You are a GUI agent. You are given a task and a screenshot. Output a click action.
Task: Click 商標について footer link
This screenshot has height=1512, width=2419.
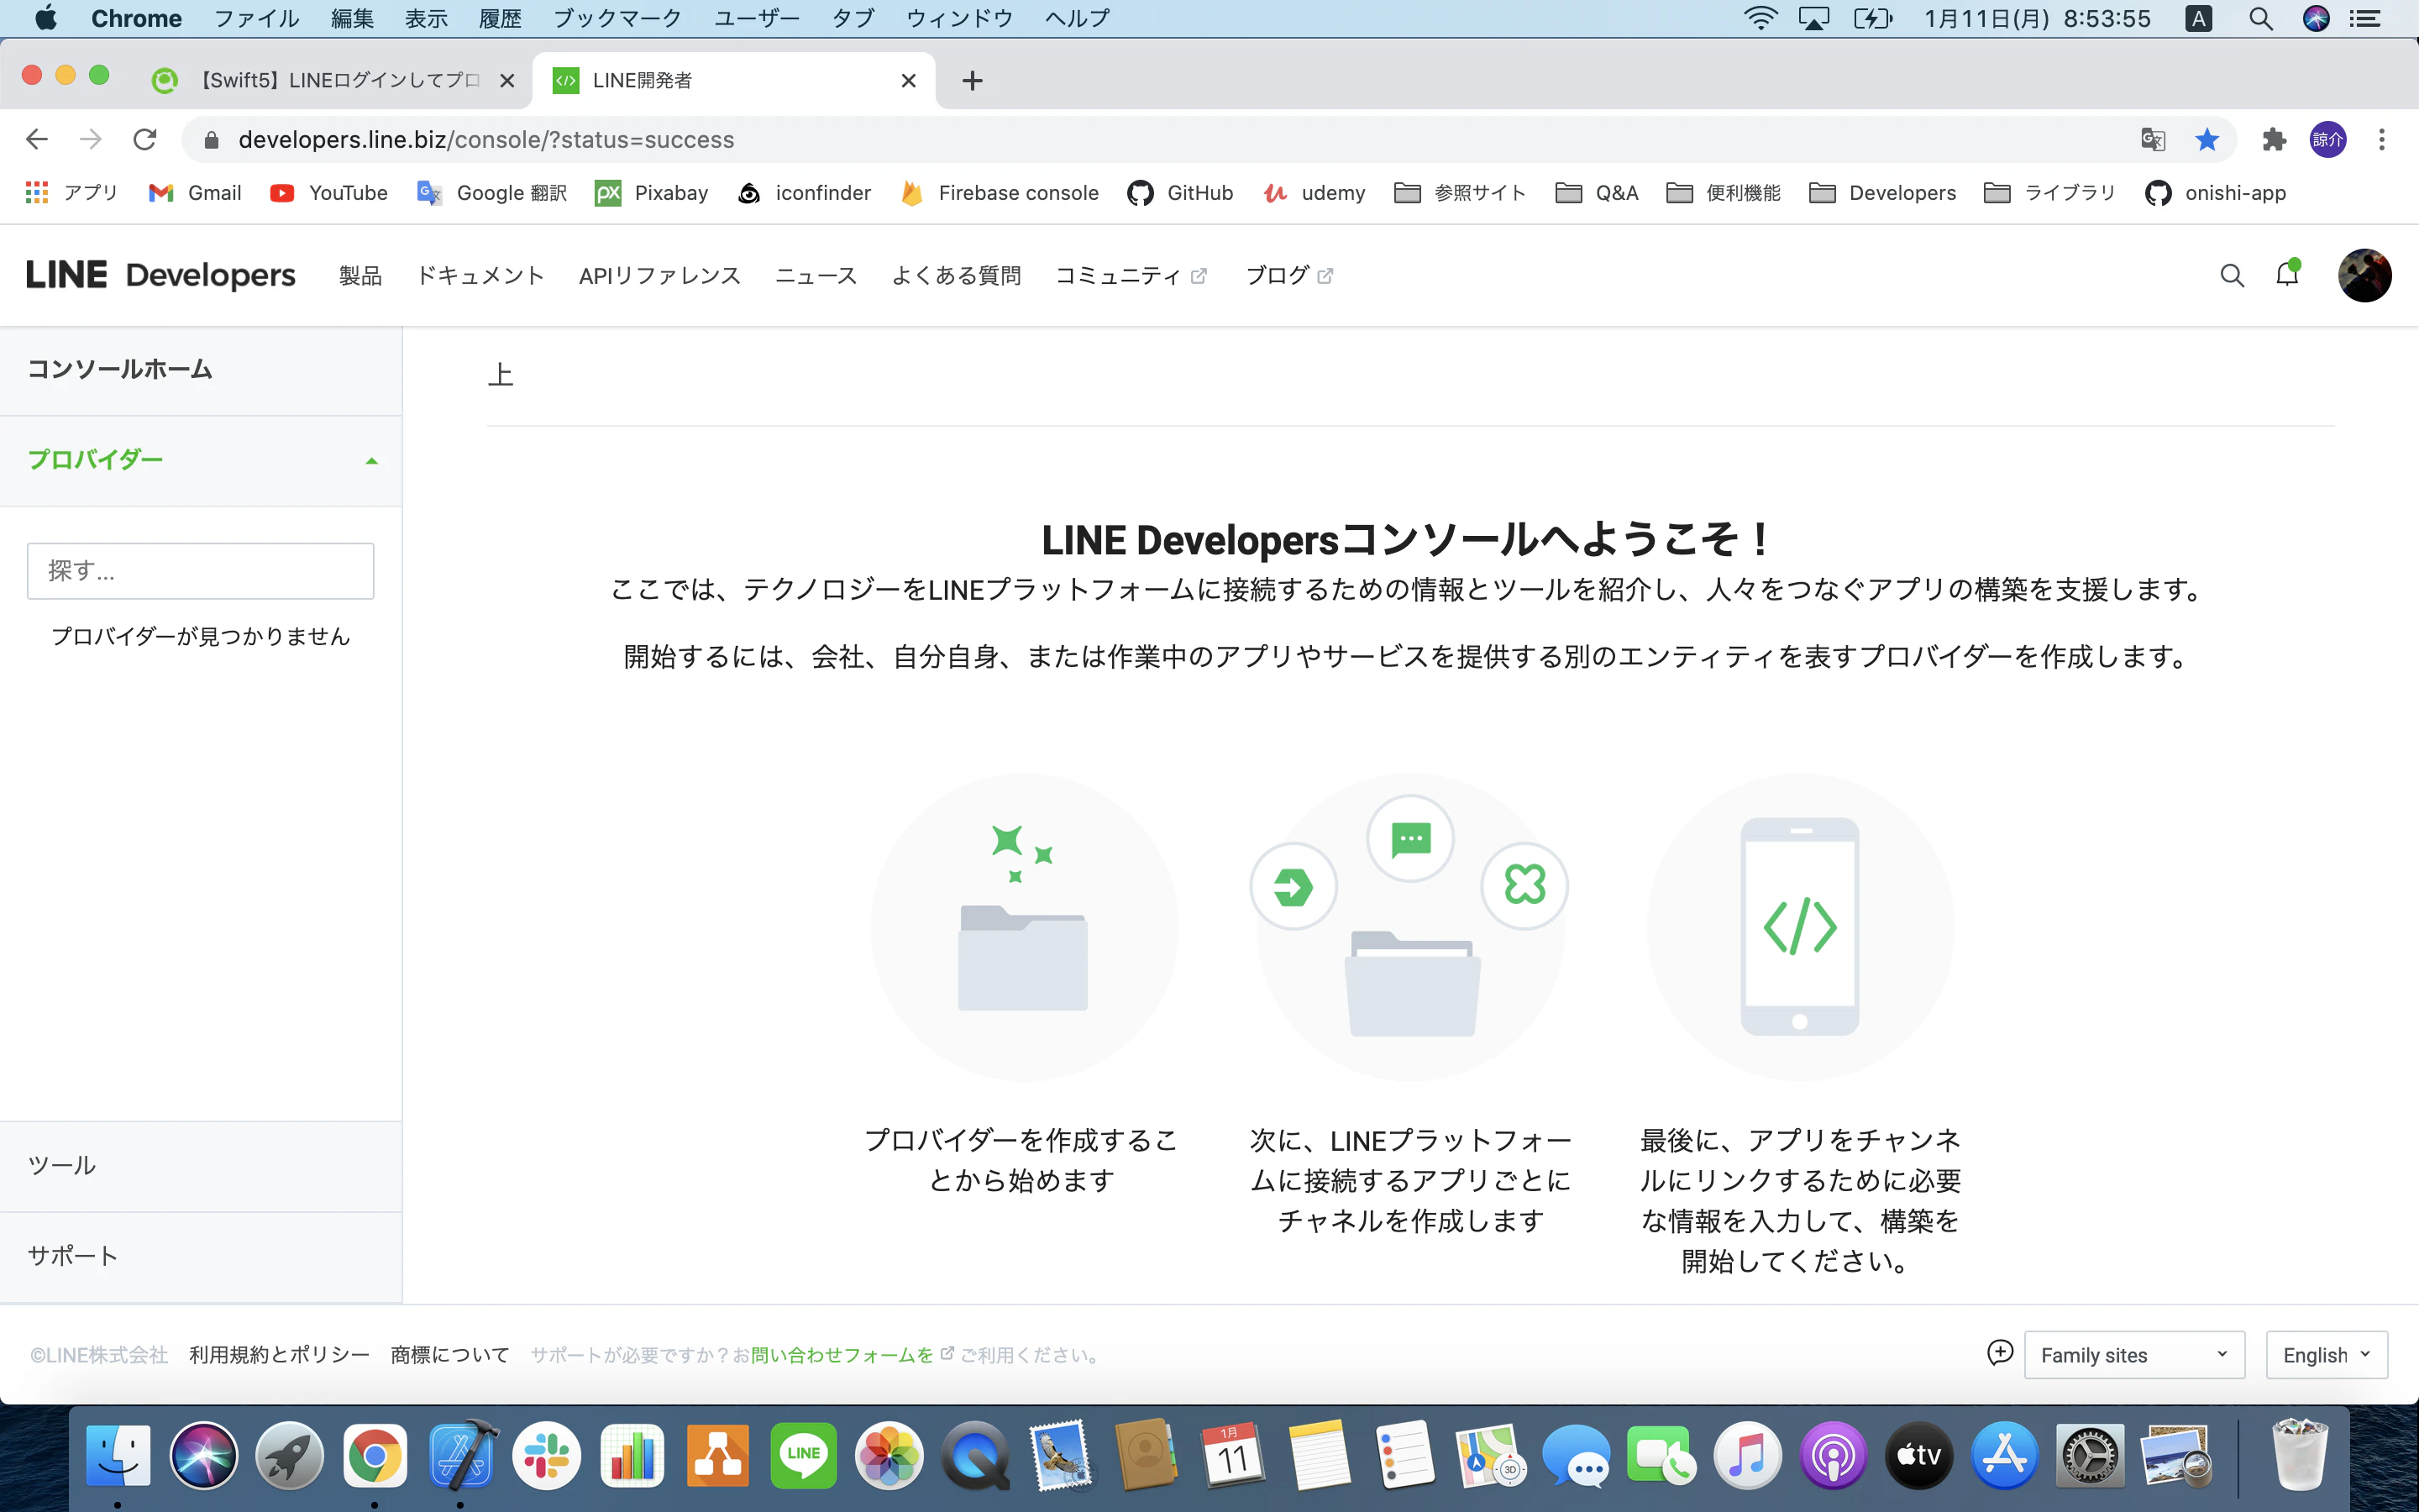450,1355
